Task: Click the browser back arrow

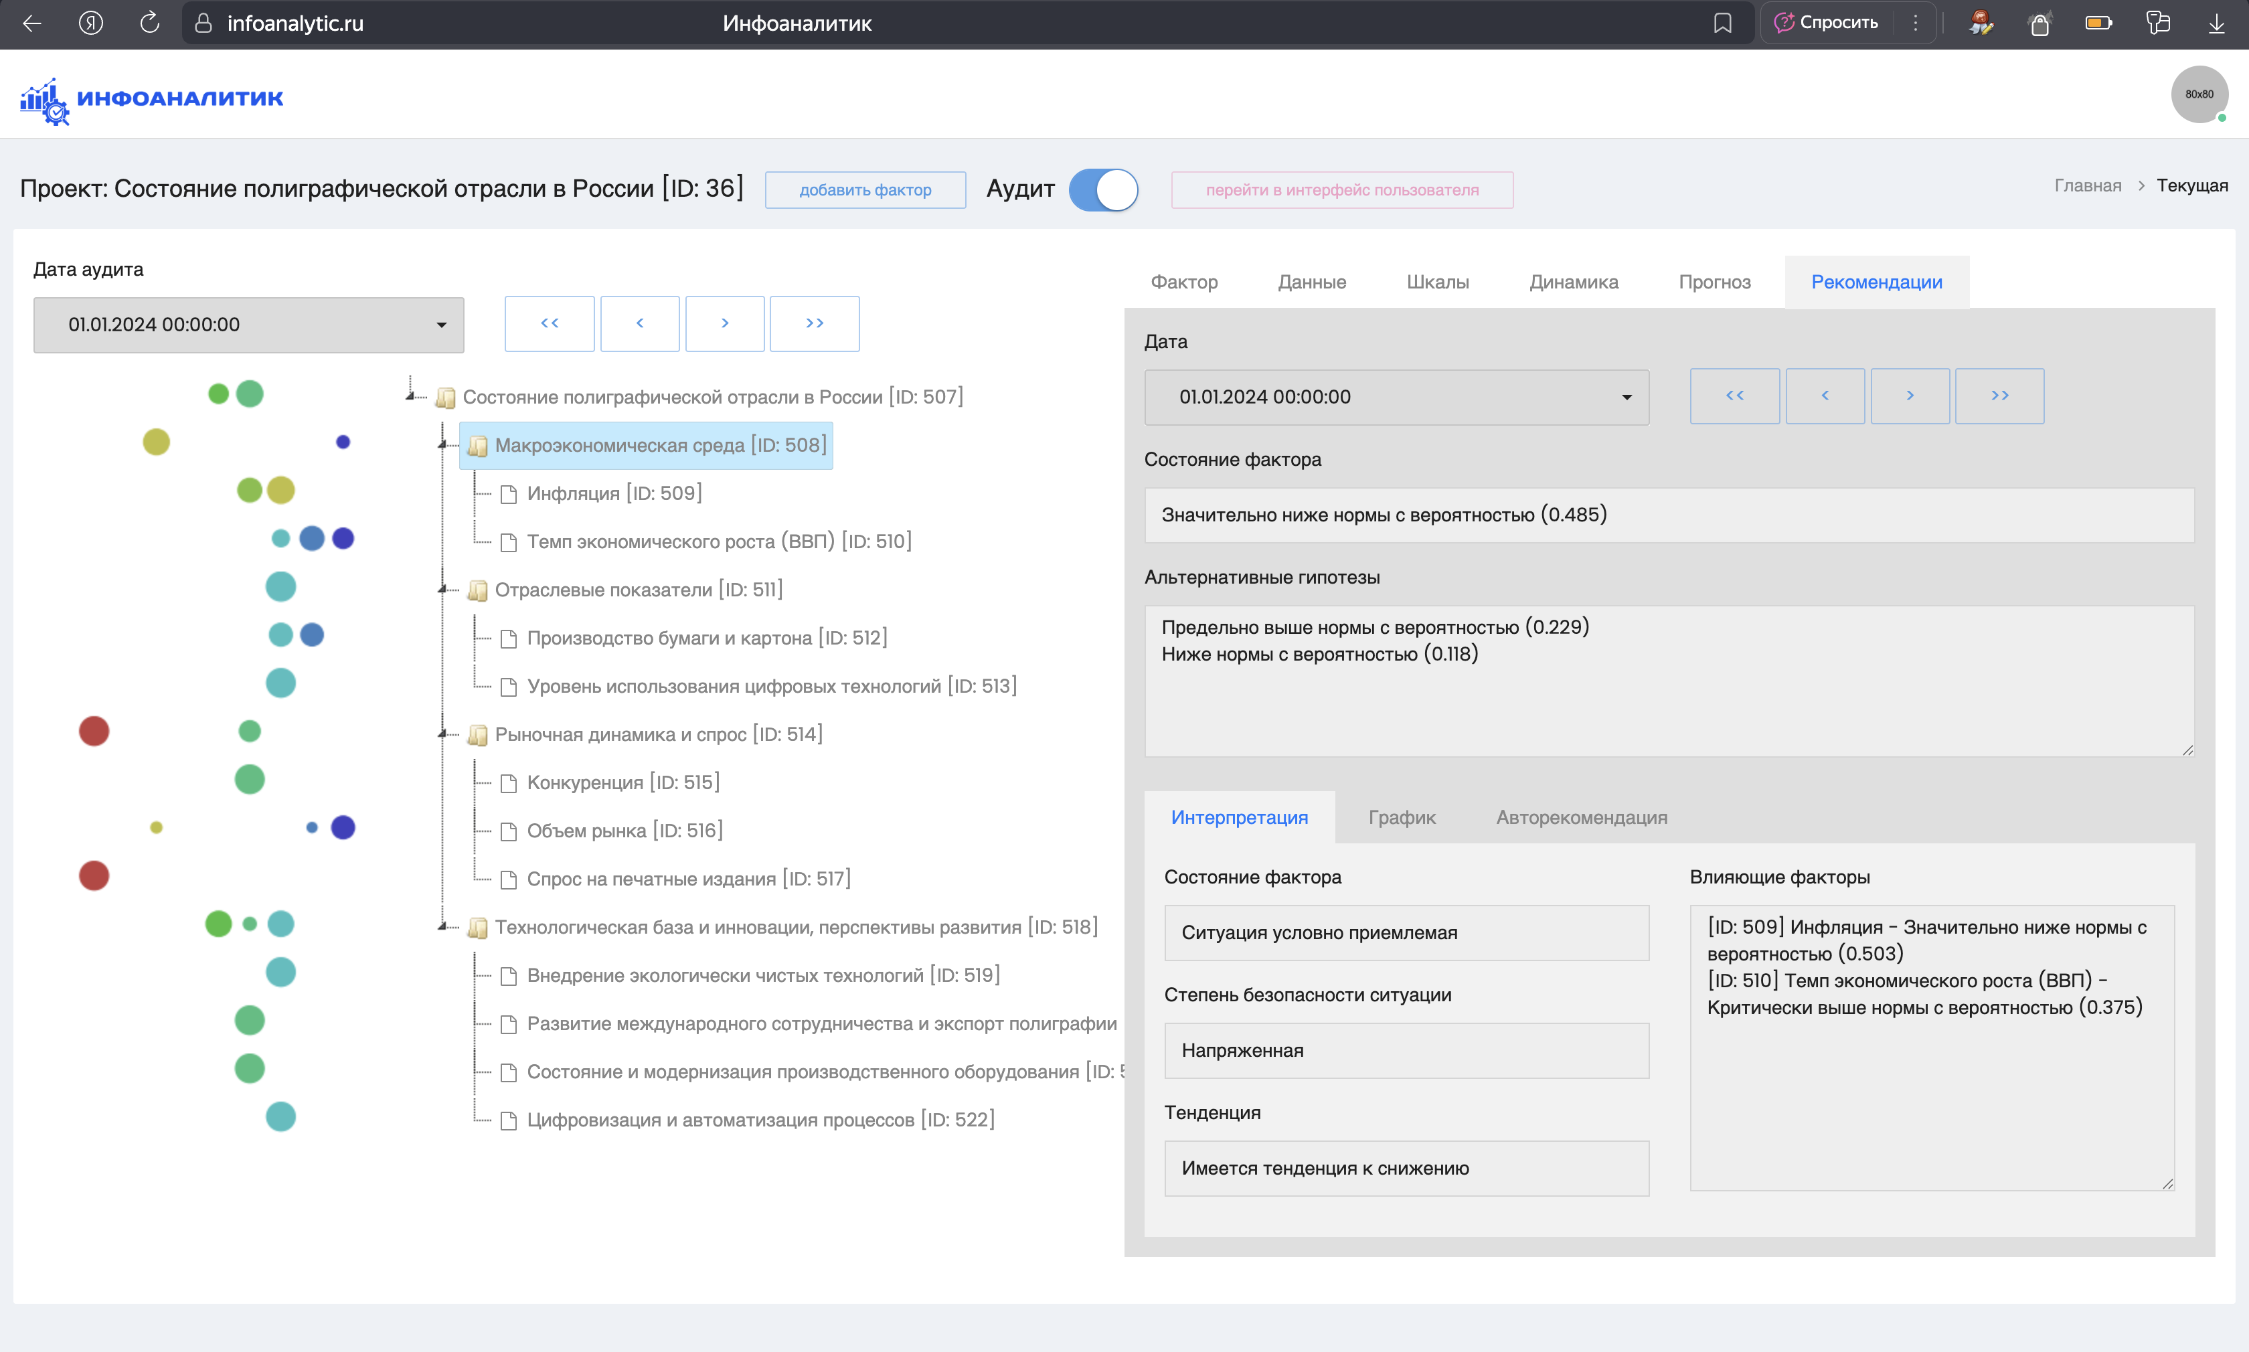Action: pyautogui.click(x=32, y=23)
